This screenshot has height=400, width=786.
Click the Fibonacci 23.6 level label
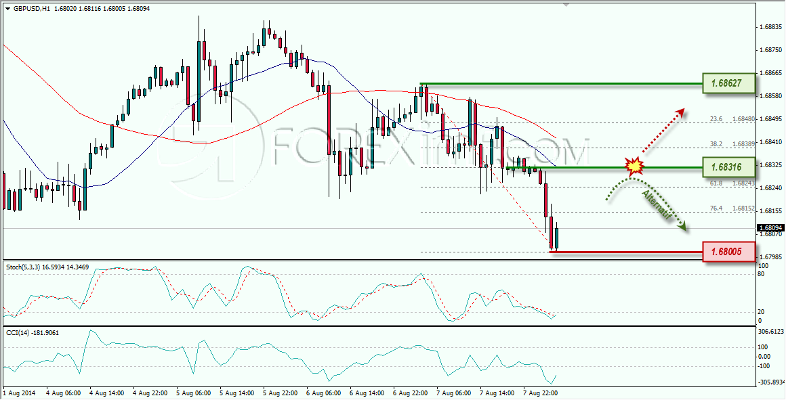coord(716,119)
